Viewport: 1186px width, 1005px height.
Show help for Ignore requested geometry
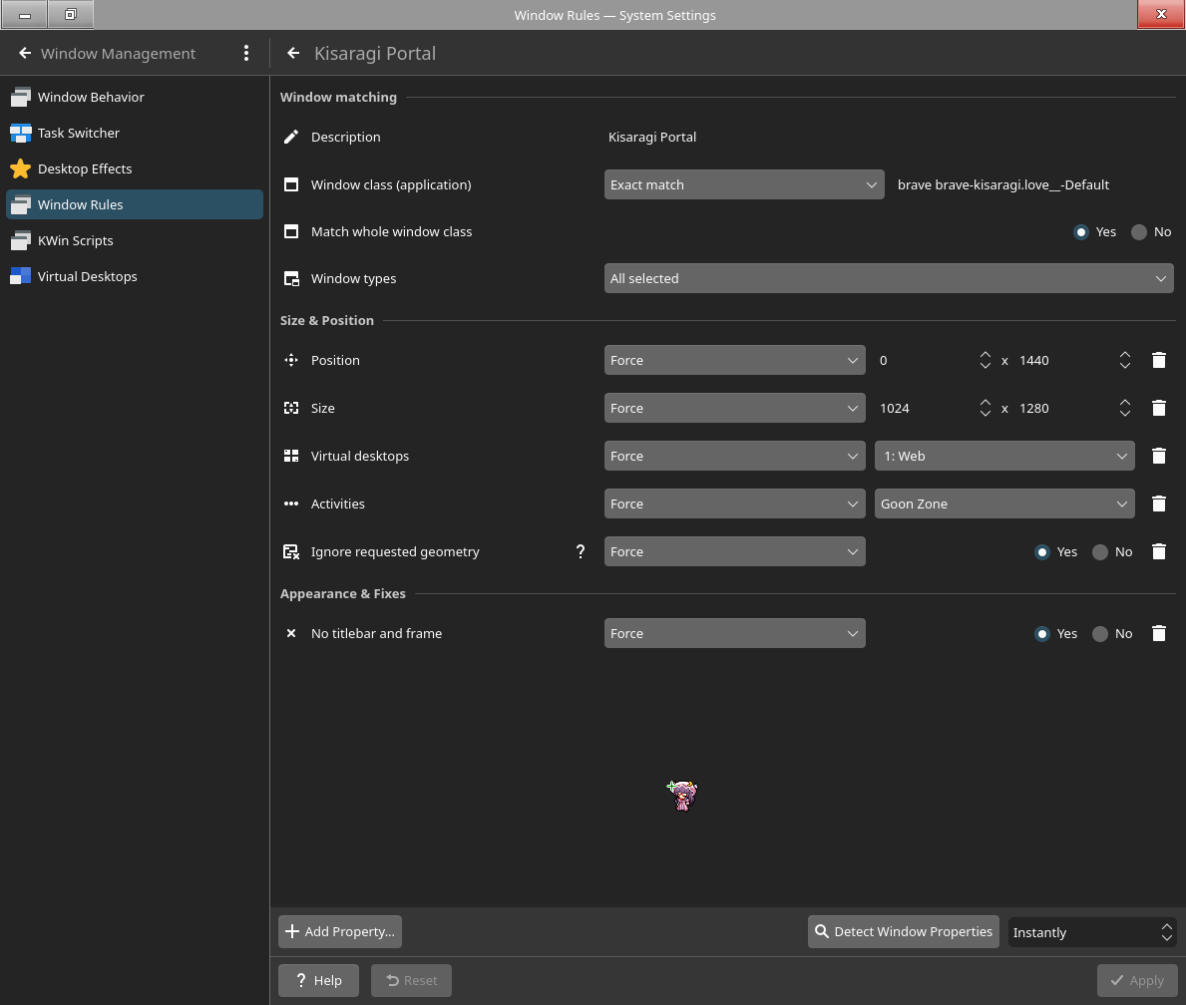click(581, 552)
